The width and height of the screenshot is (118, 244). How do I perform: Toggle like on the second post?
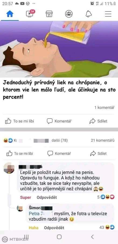pos(20,154)
